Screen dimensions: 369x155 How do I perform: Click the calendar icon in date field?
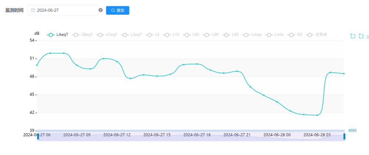point(33,10)
